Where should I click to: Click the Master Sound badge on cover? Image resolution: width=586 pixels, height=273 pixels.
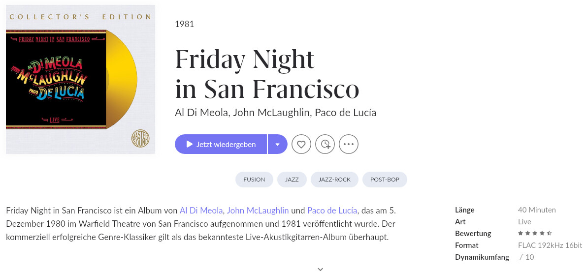coord(140,139)
